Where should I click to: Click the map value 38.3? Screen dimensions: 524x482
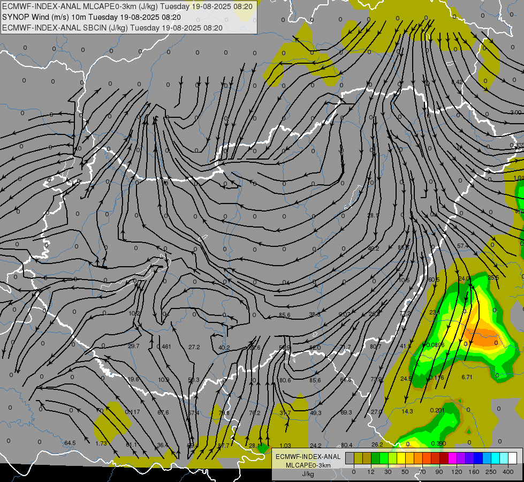(315, 314)
